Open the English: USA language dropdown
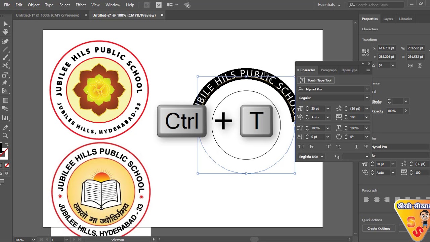Screen dimensions: 430x242 click(x=311, y=157)
